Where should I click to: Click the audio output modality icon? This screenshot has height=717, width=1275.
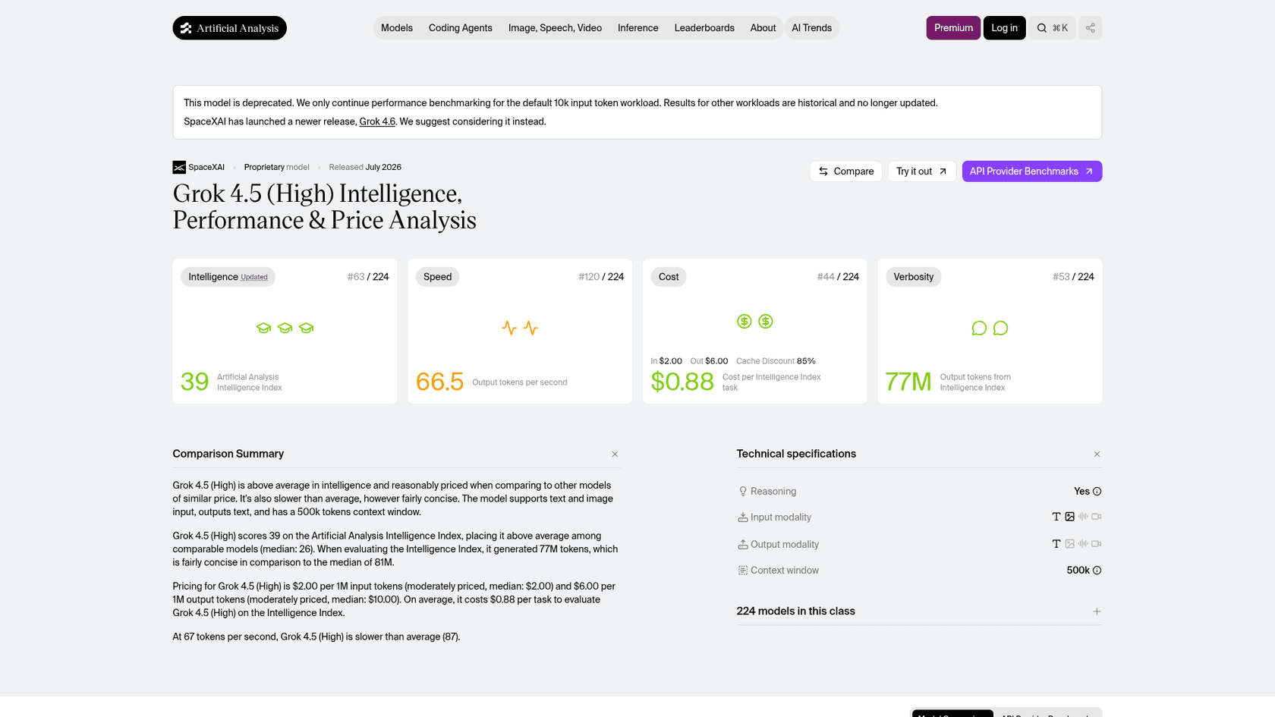[1083, 544]
